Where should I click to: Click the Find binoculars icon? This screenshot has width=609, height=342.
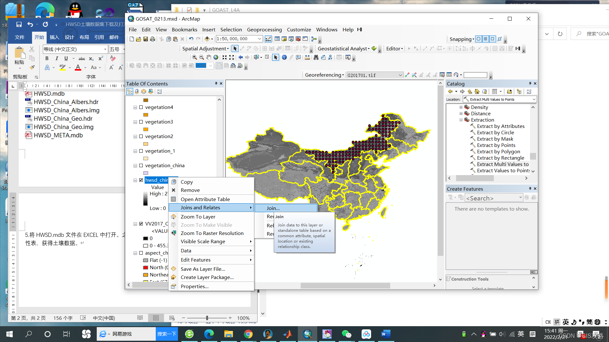316,57
